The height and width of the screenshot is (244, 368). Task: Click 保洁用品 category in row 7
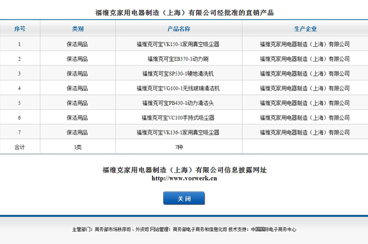77,132
